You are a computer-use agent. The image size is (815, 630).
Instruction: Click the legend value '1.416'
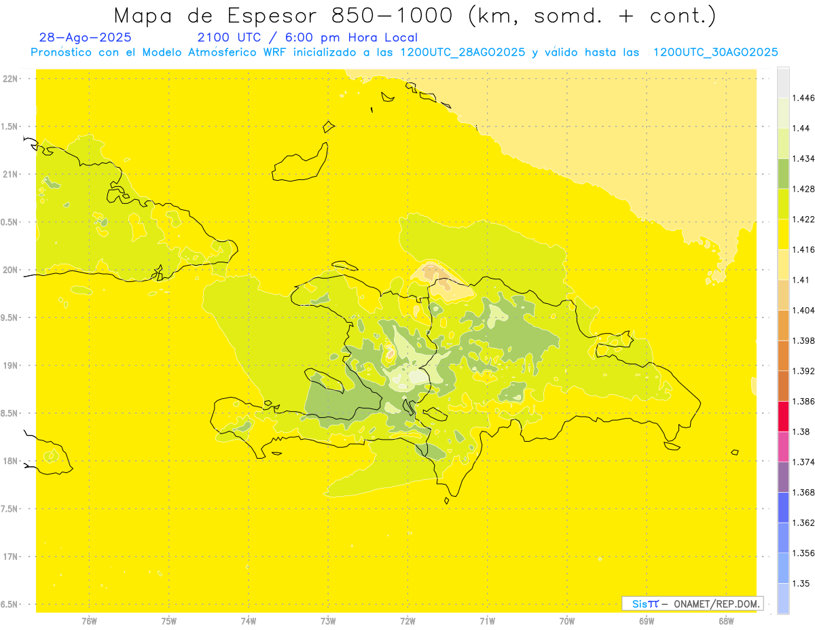click(802, 249)
